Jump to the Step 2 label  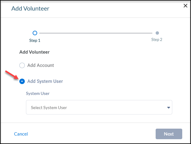[x=157, y=39]
